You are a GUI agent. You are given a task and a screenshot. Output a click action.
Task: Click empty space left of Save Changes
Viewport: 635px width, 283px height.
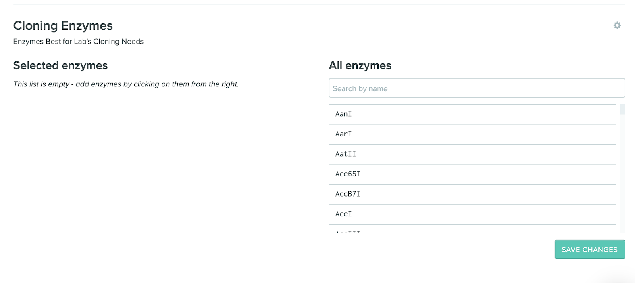coord(437,250)
